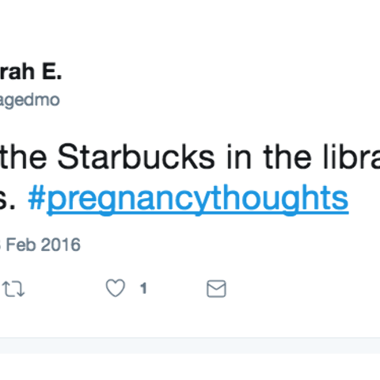Click the gray divider band below the tweet
The image size is (380, 380).
190,345
